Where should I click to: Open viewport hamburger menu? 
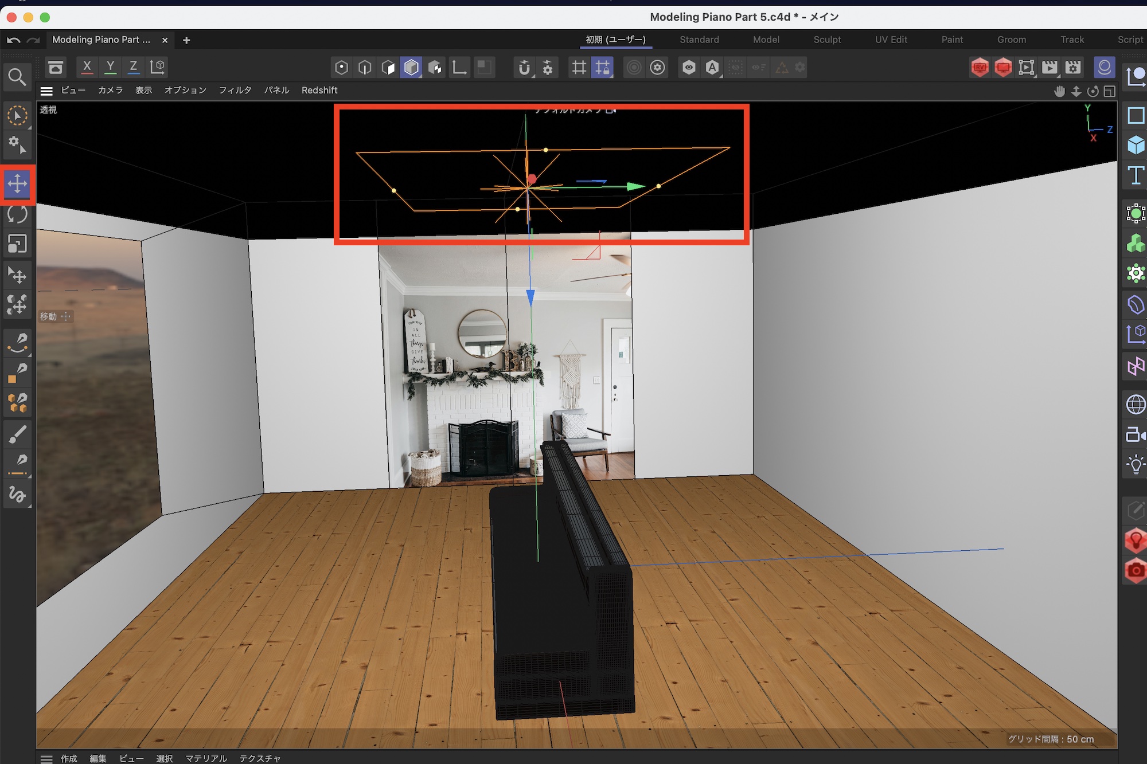pos(47,91)
